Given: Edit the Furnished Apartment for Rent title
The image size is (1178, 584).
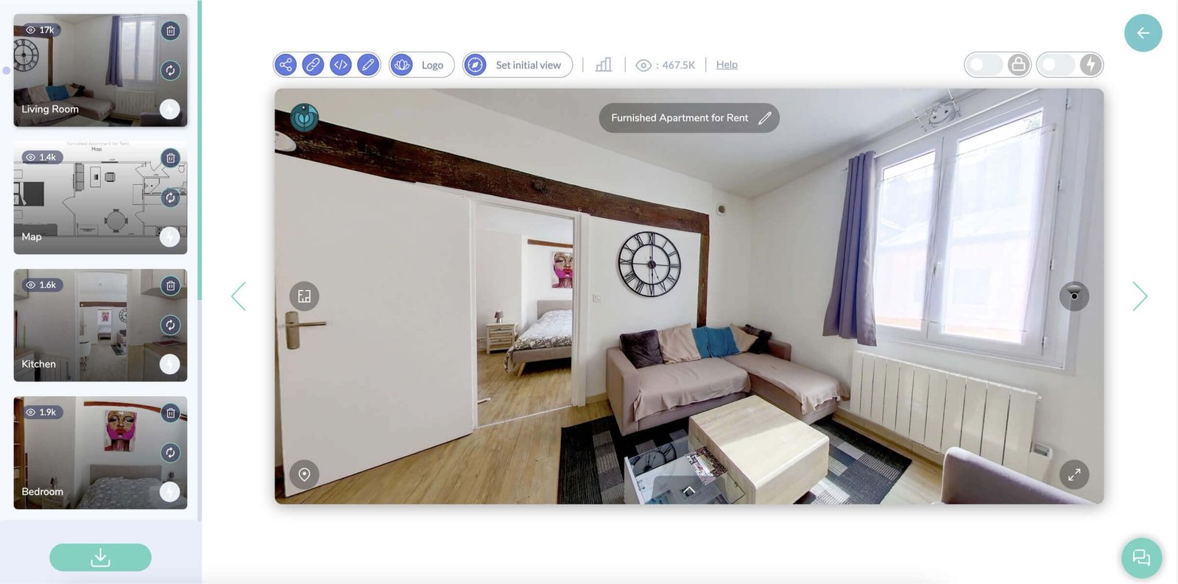Looking at the screenshot, I should point(765,118).
